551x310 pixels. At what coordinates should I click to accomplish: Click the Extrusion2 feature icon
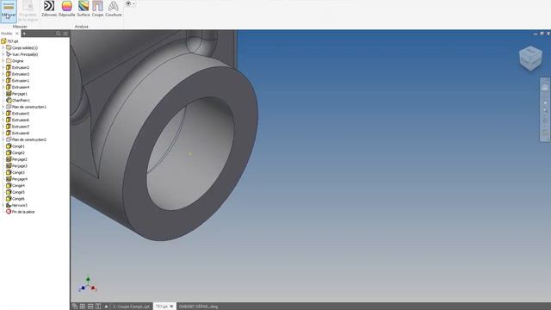point(9,67)
